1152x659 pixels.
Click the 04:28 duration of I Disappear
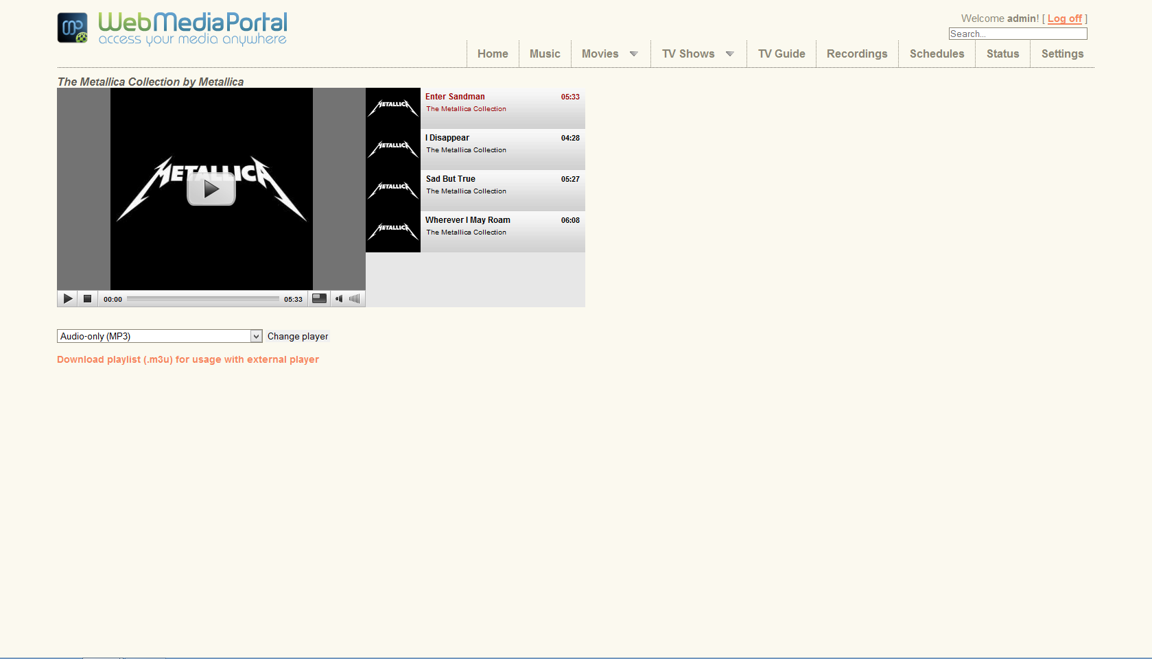pos(570,138)
